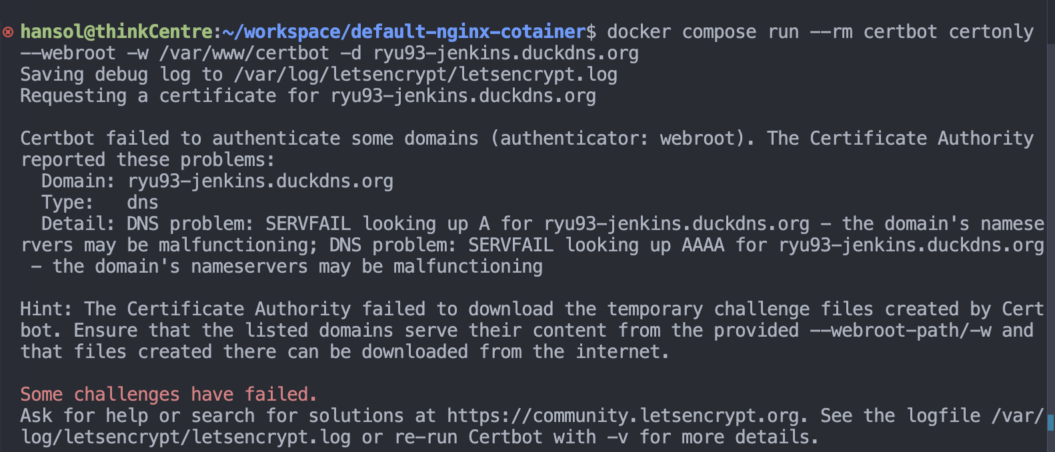Screen dimensions: 1055x452
Task: Click the /var/www/certbot path in the command
Action: [244, 53]
